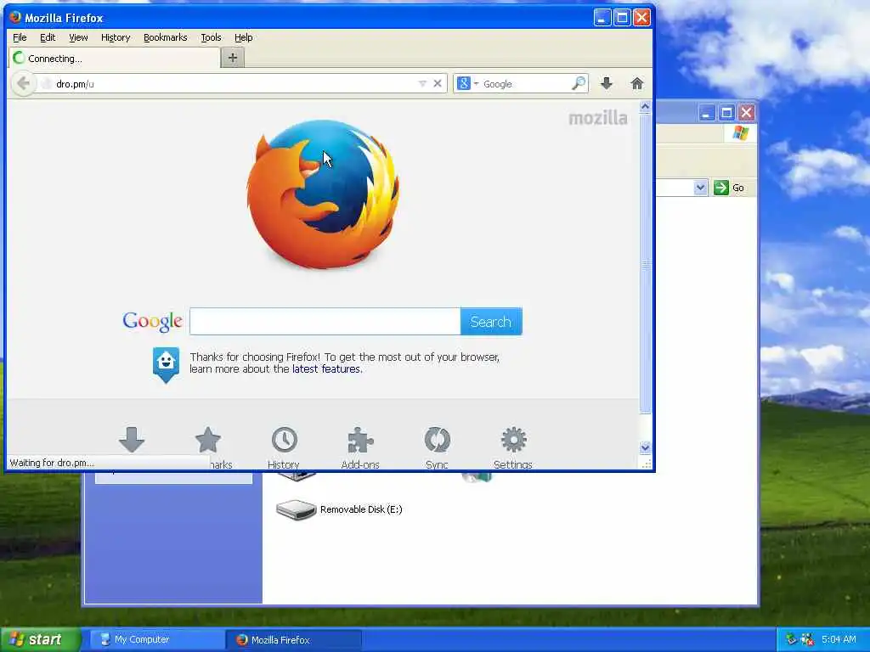Click the Google search box on start page
The image size is (870, 652).
(325, 322)
